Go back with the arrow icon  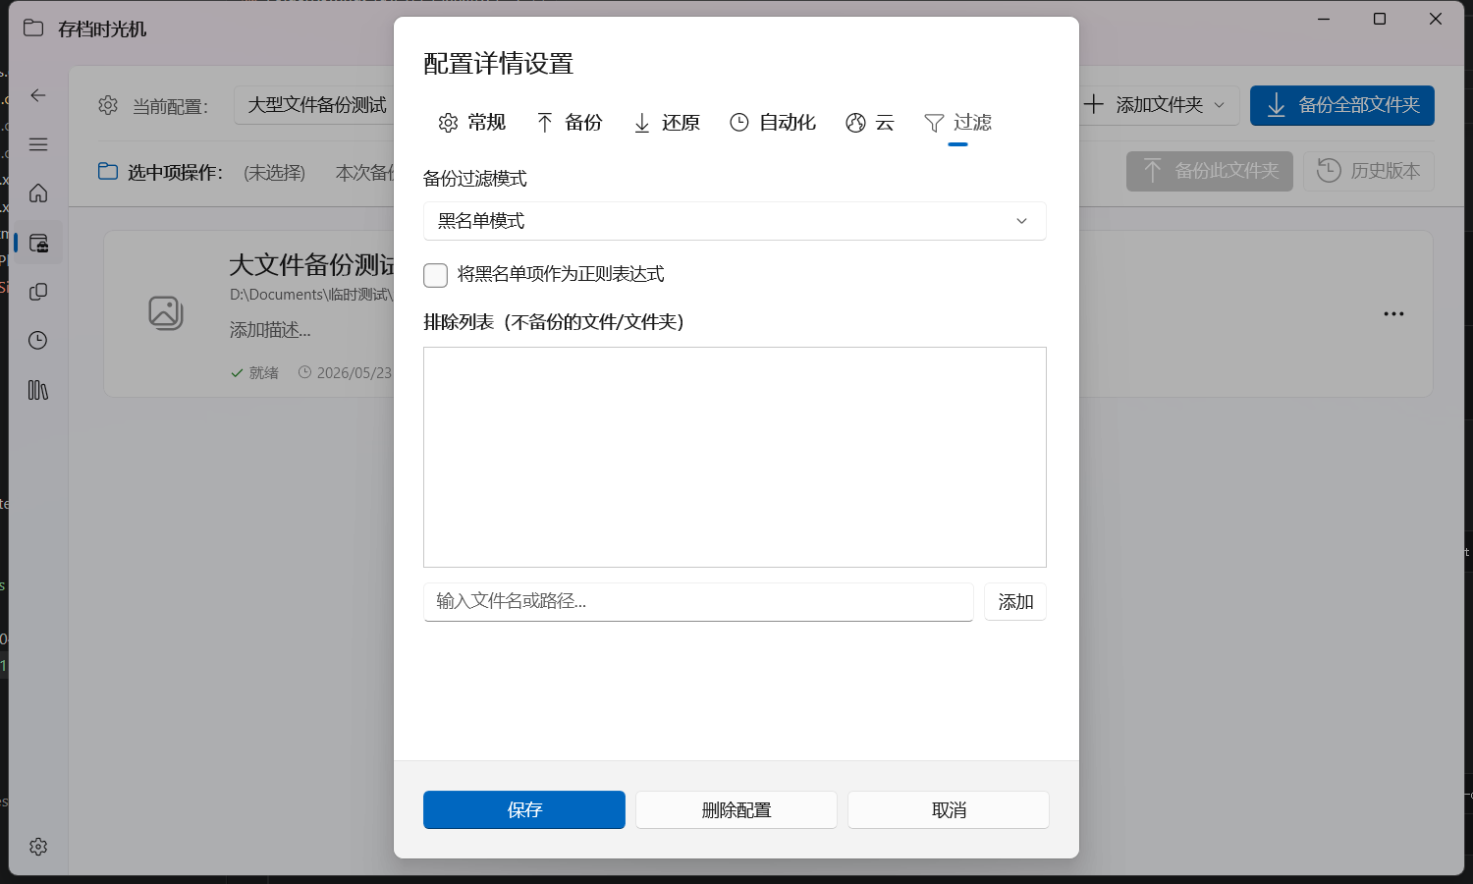tap(38, 95)
